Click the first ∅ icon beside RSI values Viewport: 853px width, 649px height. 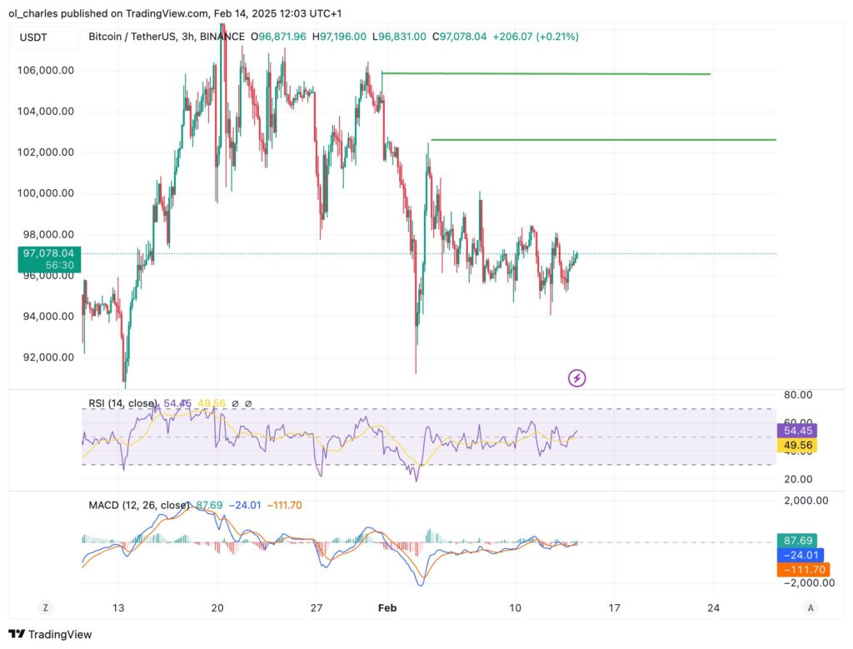tap(236, 402)
